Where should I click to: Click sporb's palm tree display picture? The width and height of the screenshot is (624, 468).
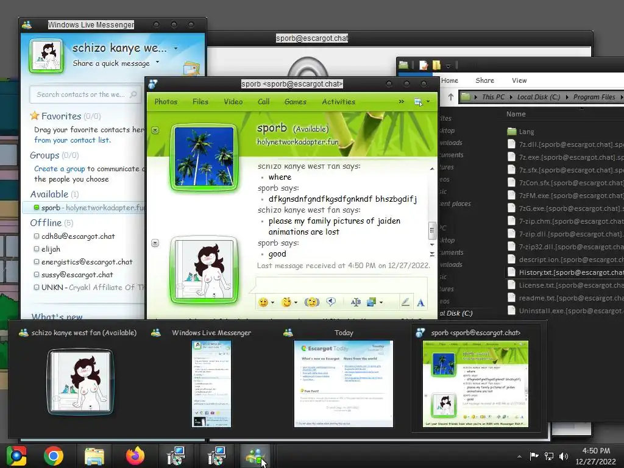tap(204, 157)
